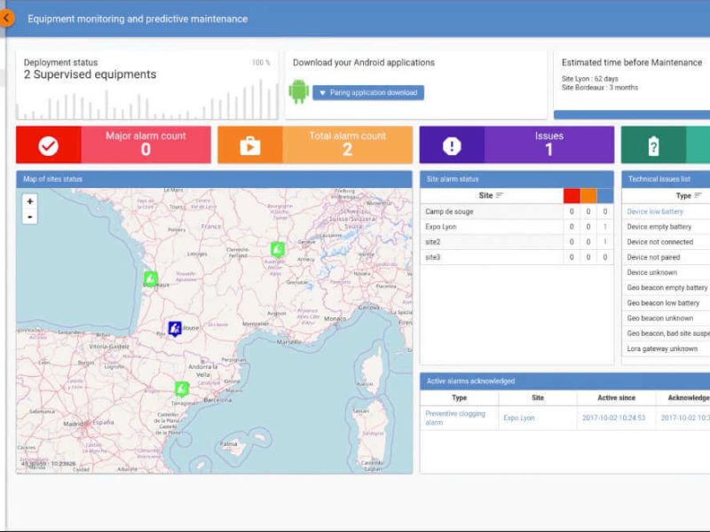Click the battery question mark icon
This screenshot has width=710, height=532.
pyautogui.click(x=653, y=146)
